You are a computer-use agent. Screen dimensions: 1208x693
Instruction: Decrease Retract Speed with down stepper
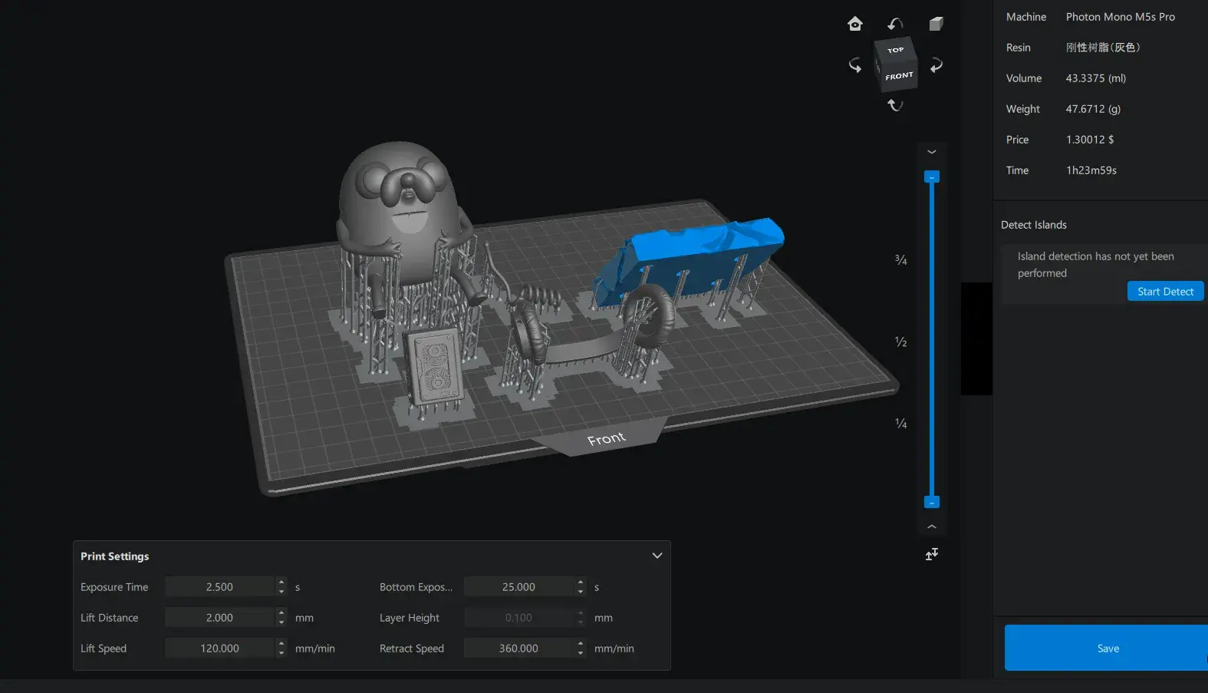581,653
